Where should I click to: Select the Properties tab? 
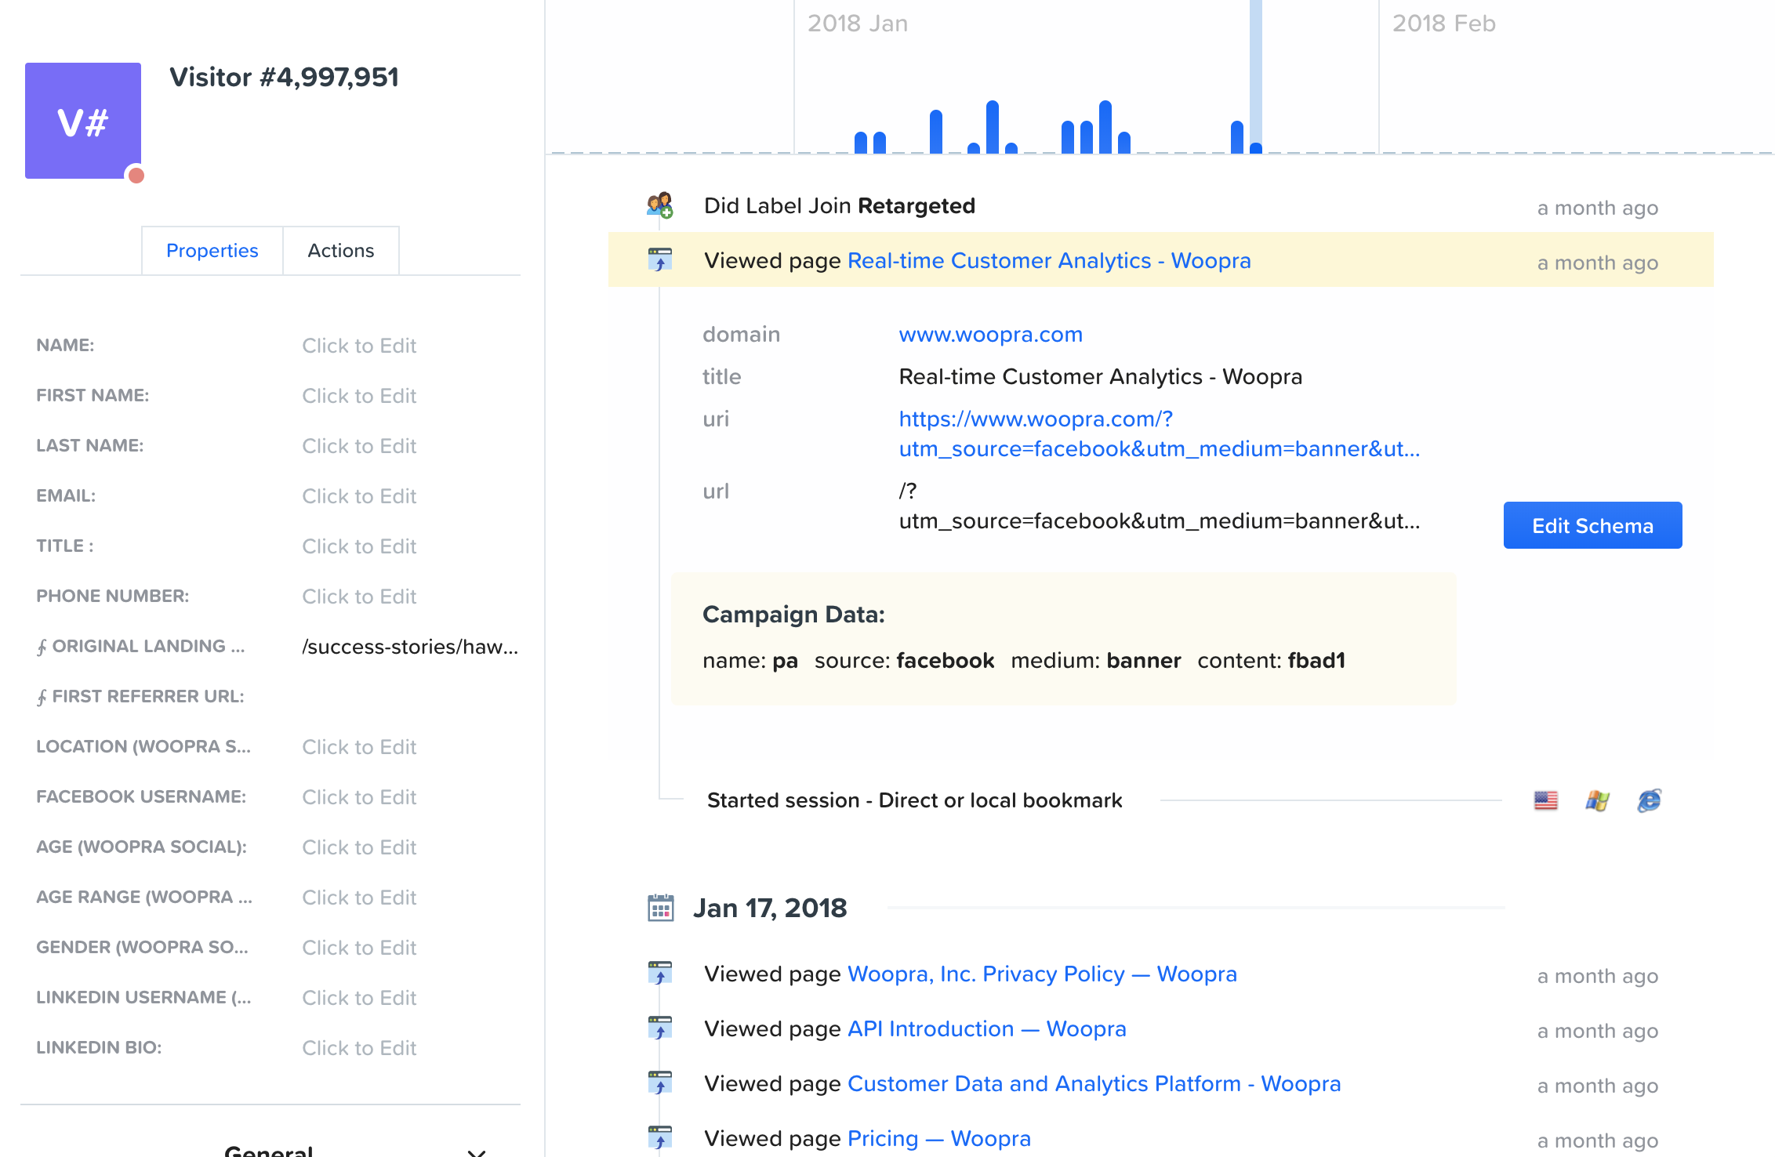click(212, 251)
